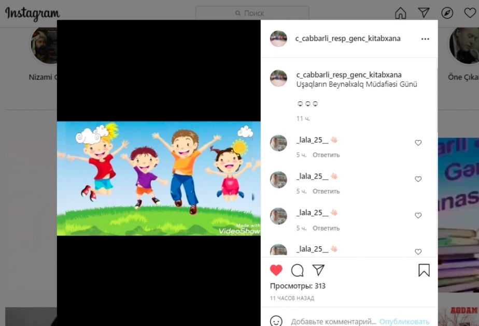
Task: Open the first _lala_25__ commenter's profile name
Action: click(312, 140)
